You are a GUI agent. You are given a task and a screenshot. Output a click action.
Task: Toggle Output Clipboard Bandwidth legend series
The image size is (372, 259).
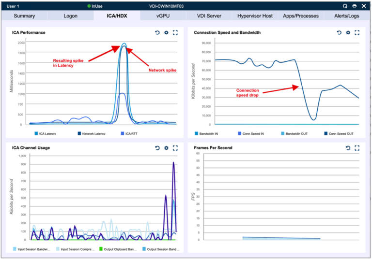118,249
